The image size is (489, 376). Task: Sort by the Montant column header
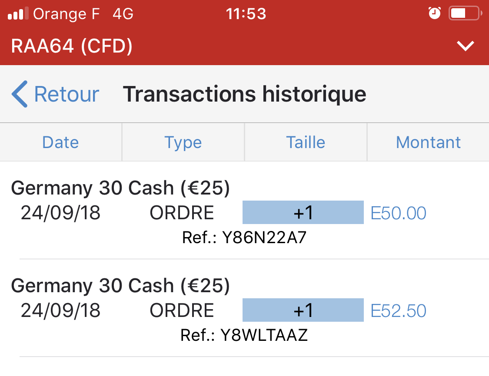click(x=428, y=142)
